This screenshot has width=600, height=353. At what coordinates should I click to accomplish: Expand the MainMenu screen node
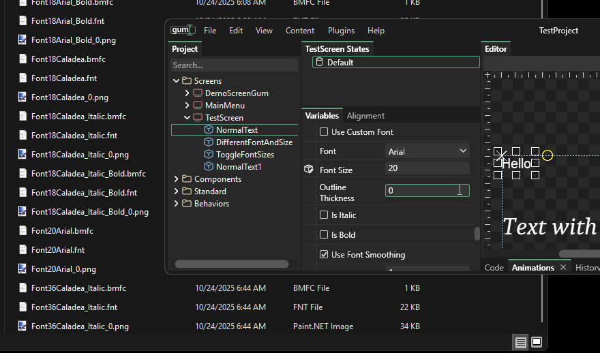(187, 106)
